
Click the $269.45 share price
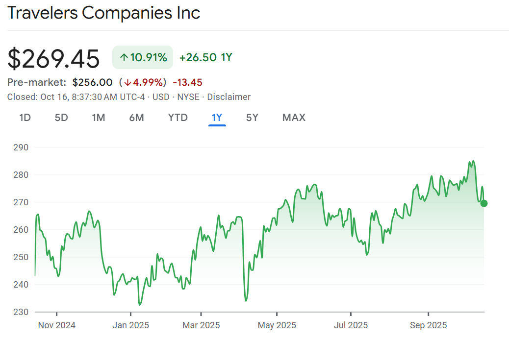[x=53, y=59]
